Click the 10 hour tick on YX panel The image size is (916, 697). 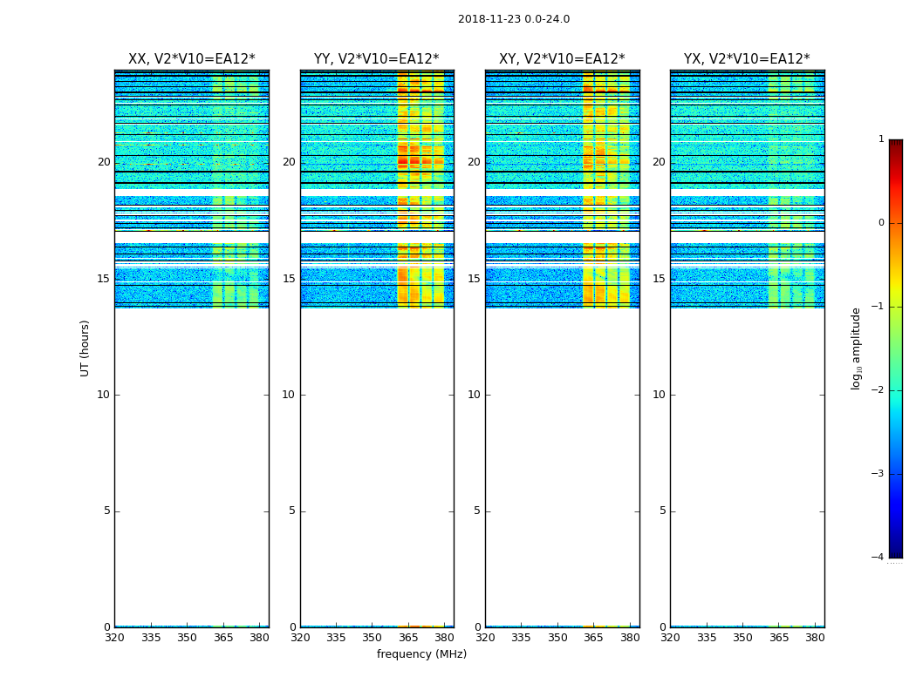659,395
